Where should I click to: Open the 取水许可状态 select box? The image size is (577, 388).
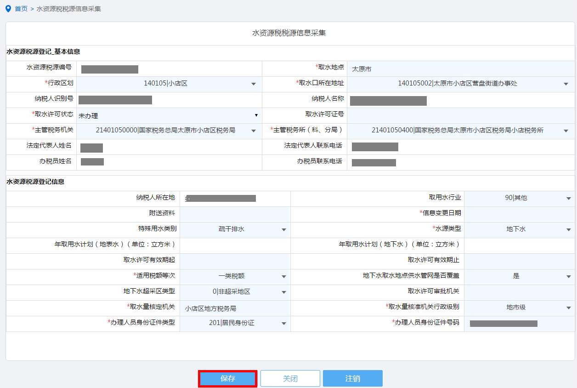coord(169,115)
